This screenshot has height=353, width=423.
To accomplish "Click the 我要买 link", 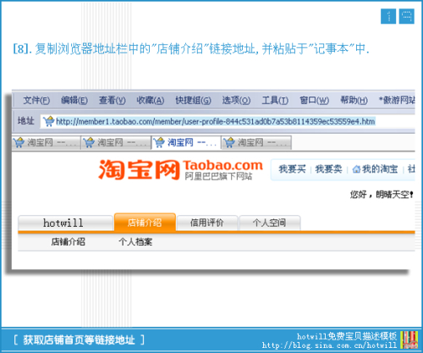I will [292, 169].
